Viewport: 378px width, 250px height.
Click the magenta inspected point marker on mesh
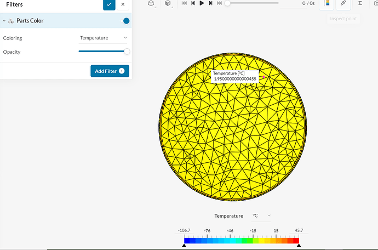click(264, 77)
